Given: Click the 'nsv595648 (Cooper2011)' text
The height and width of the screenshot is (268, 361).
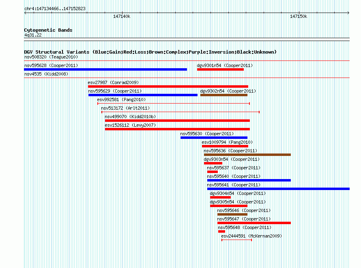Looking at the screenshot, I should pos(245,227).
